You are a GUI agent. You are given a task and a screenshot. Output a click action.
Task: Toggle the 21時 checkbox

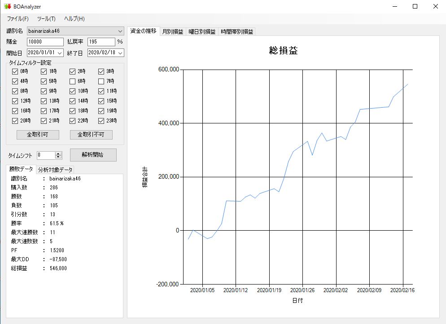tap(44, 121)
